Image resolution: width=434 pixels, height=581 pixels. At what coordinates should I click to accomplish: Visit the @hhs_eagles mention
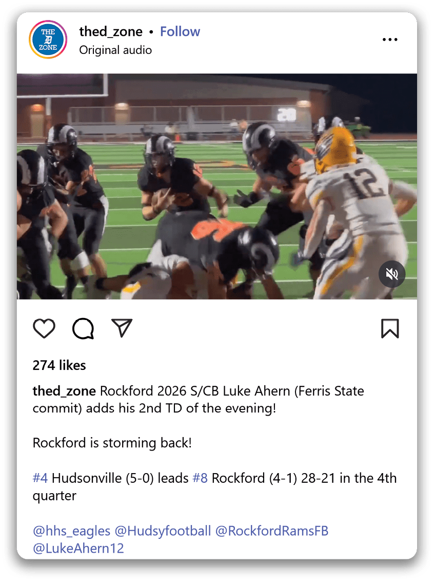tap(71, 531)
